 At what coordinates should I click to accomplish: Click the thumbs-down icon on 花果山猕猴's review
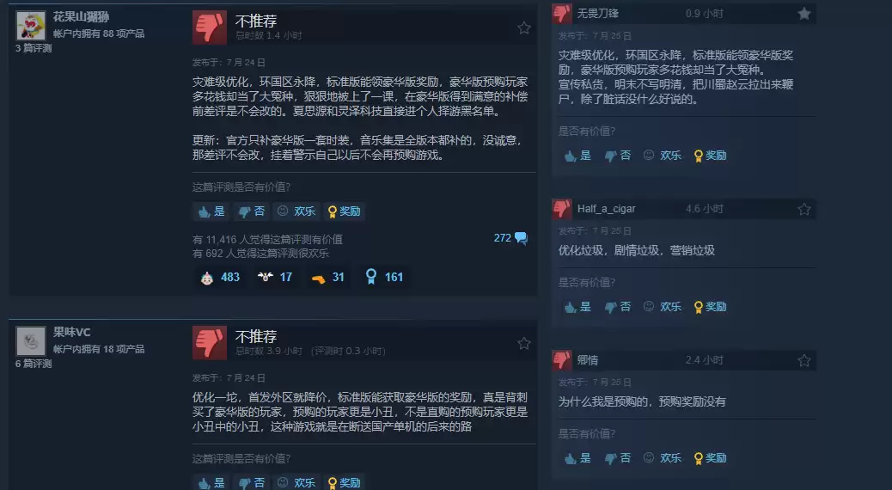[210, 27]
